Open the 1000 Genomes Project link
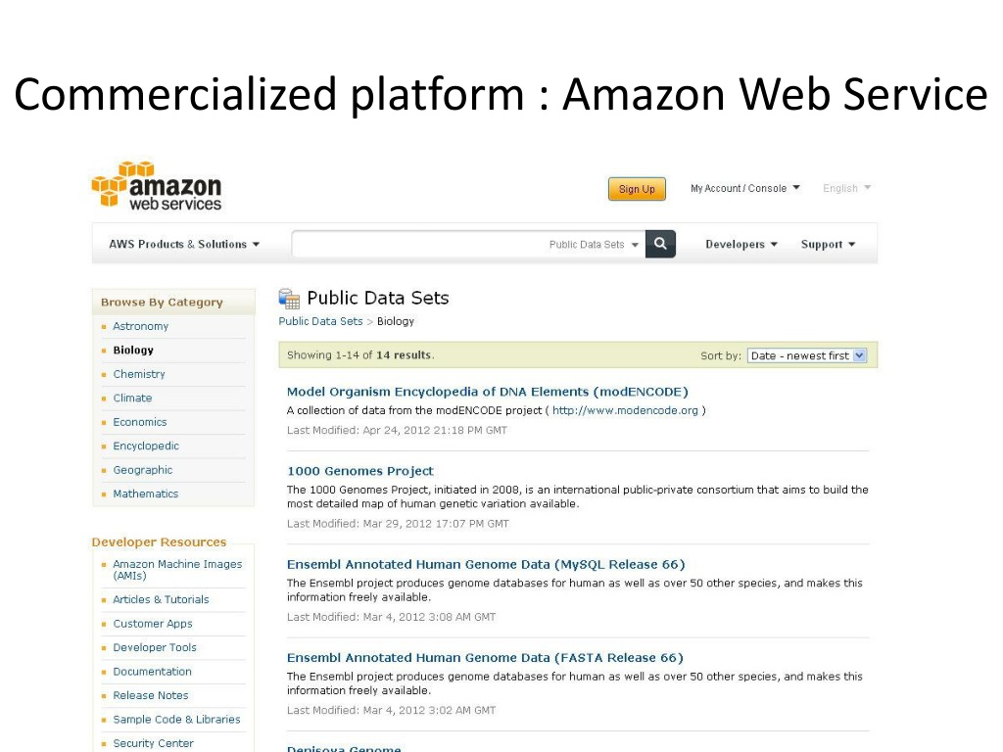 360,471
